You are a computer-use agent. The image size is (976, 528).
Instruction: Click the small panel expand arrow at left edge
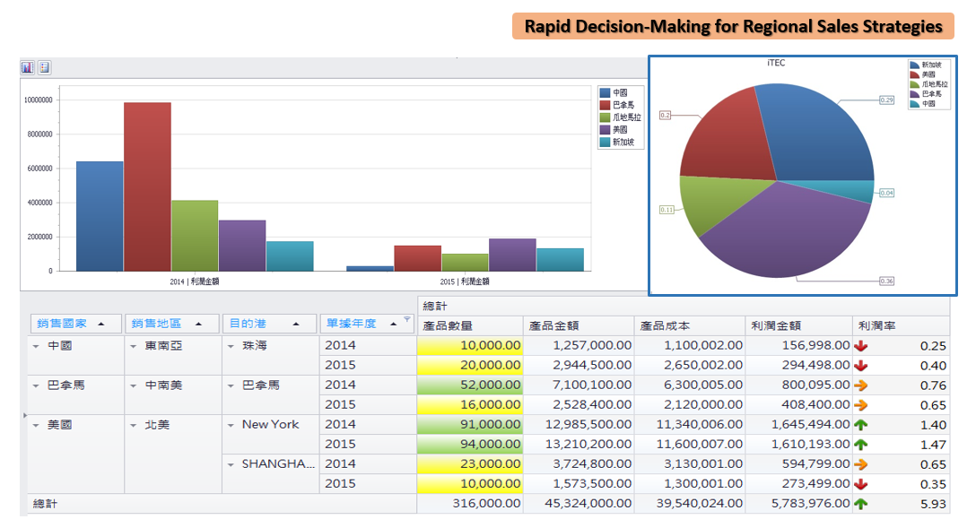coord(24,416)
